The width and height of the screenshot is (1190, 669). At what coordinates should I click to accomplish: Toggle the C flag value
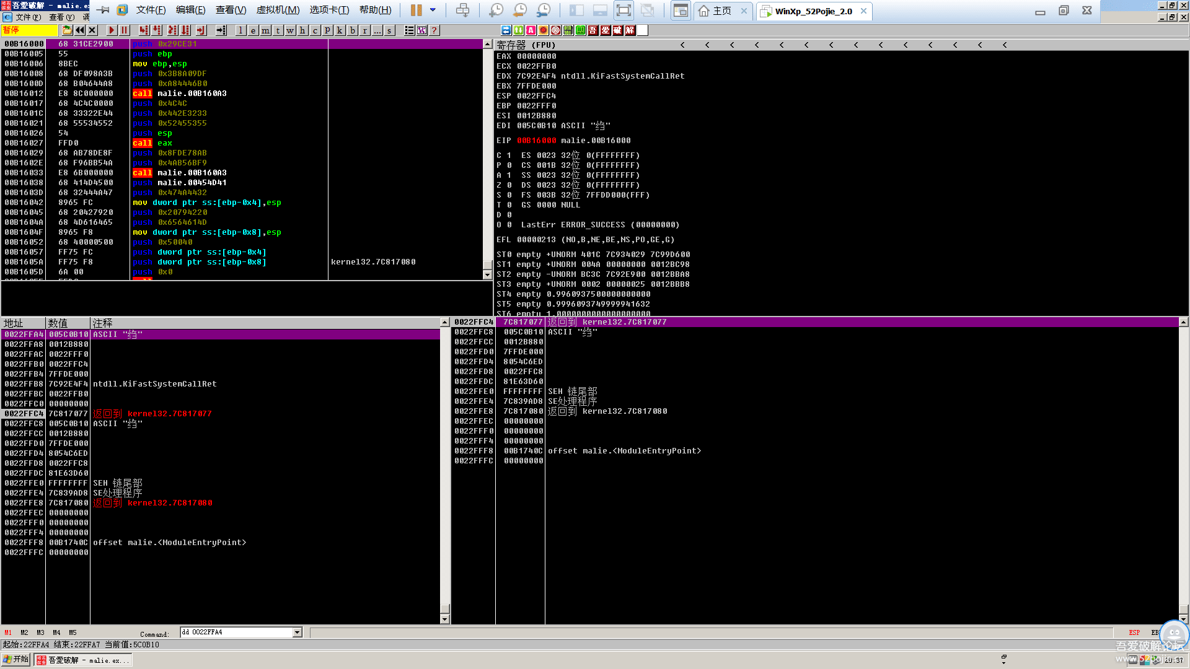click(x=509, y=155)
